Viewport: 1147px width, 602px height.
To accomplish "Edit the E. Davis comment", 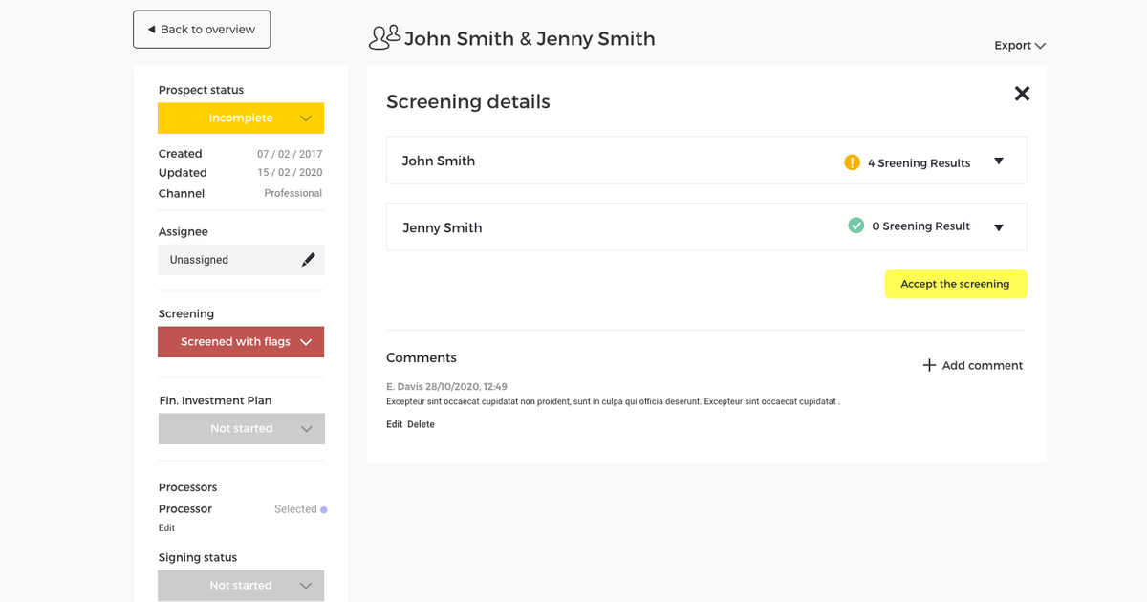I will [x=394, y=424].
